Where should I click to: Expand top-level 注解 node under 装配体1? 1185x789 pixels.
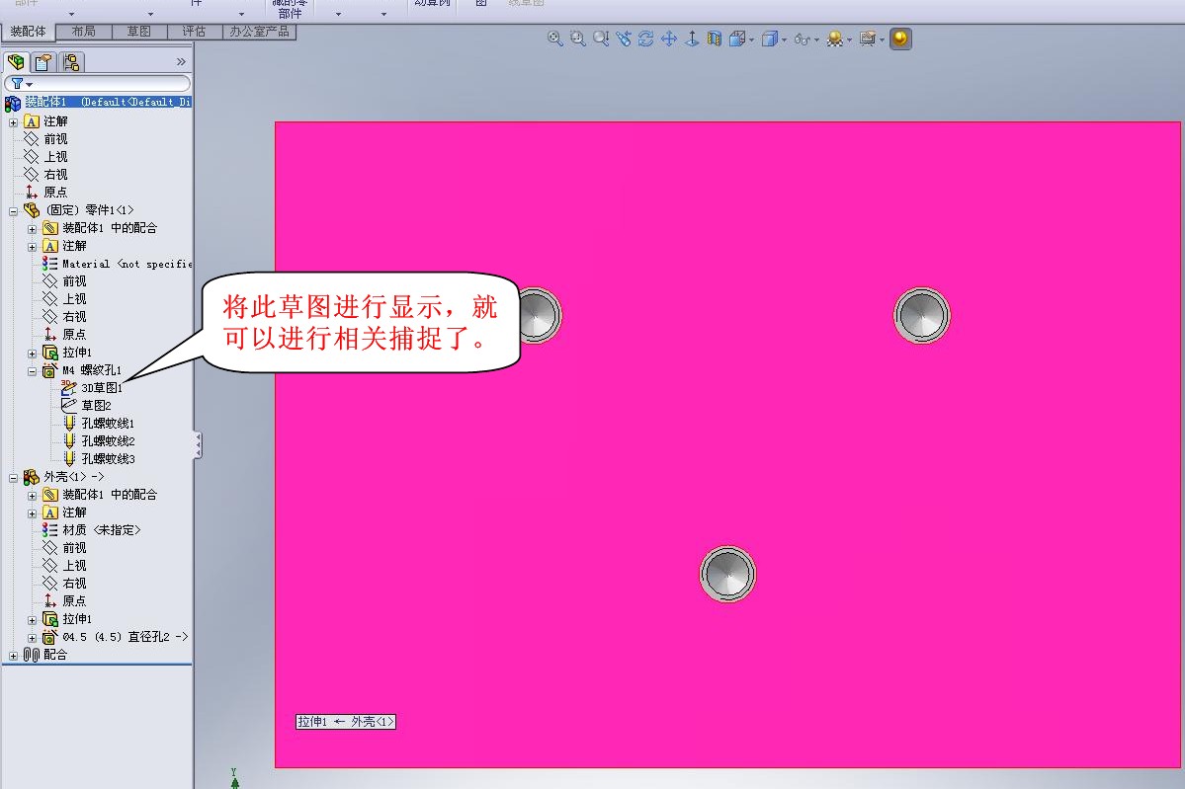point(13,122)
